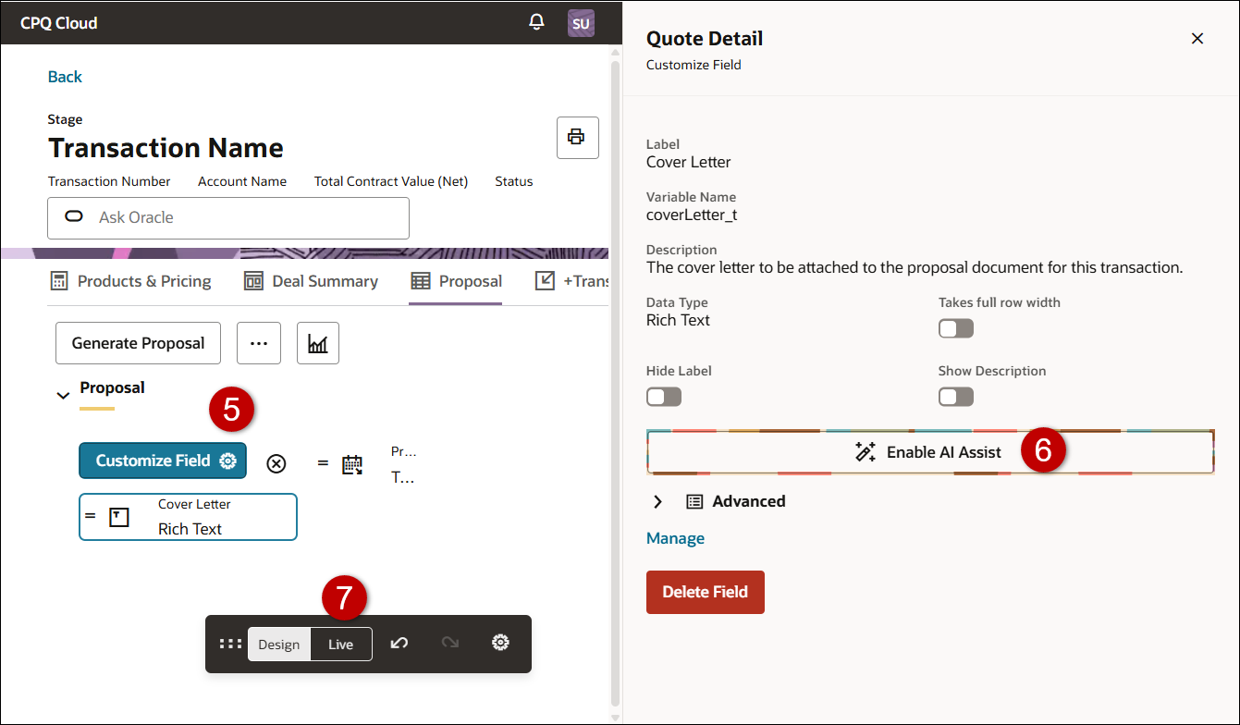This screenshot has width=1240, height=725.
Task: Switch to Deal Summary tab
Action: 311,281
